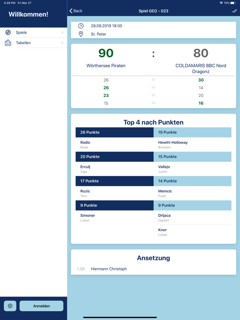Image resolution: width=240 pixels, height=320 pixels.
Task: Select team name COLDAMARIS BBC Nord Dragonz
Action: [x=201, y=69]
